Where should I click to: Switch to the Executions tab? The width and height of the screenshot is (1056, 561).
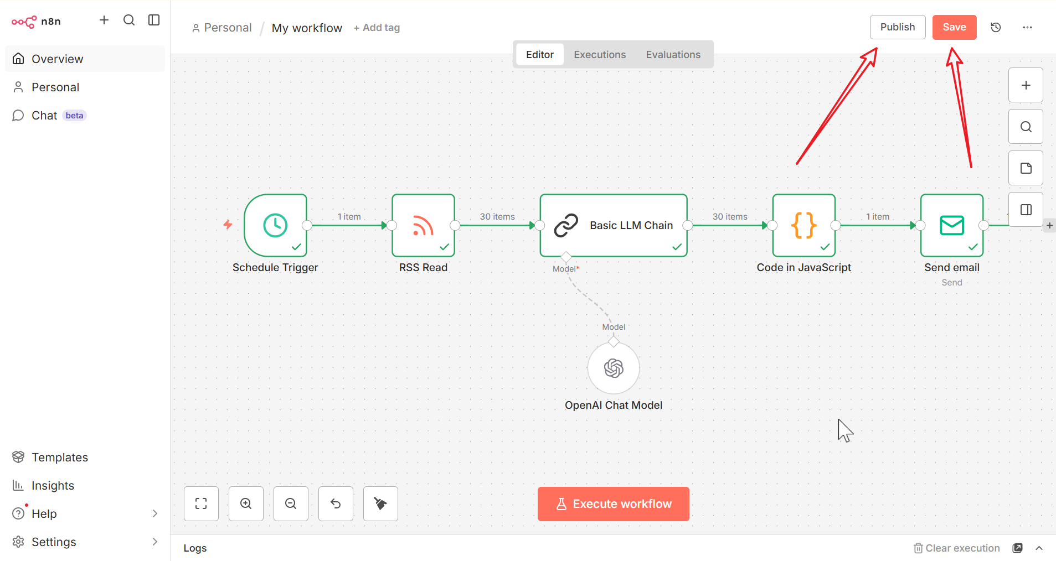[600, 54]
